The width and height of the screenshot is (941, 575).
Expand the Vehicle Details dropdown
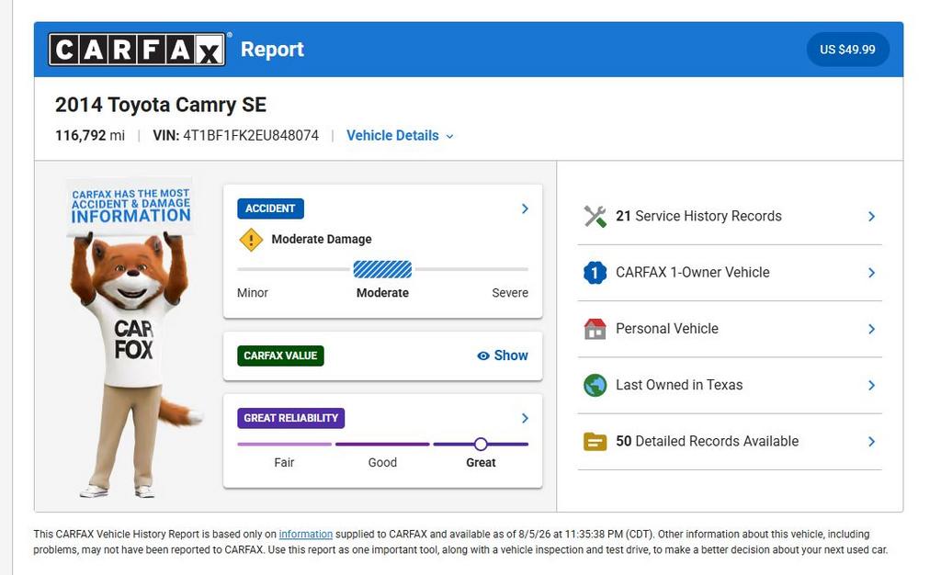[x=400, y=136]
